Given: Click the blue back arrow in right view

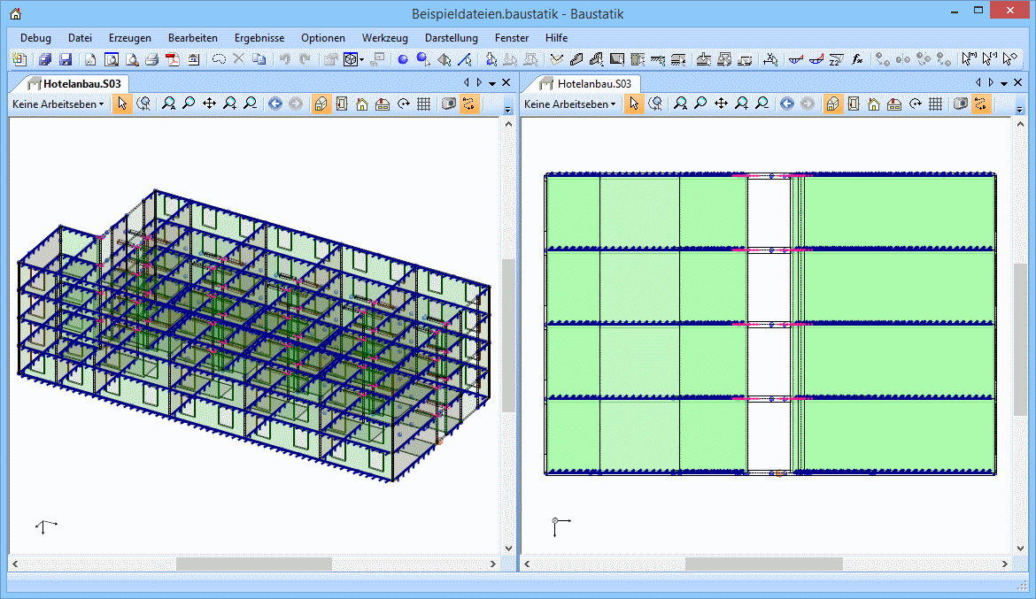Looking at the screenshot, I should point(786,104).
